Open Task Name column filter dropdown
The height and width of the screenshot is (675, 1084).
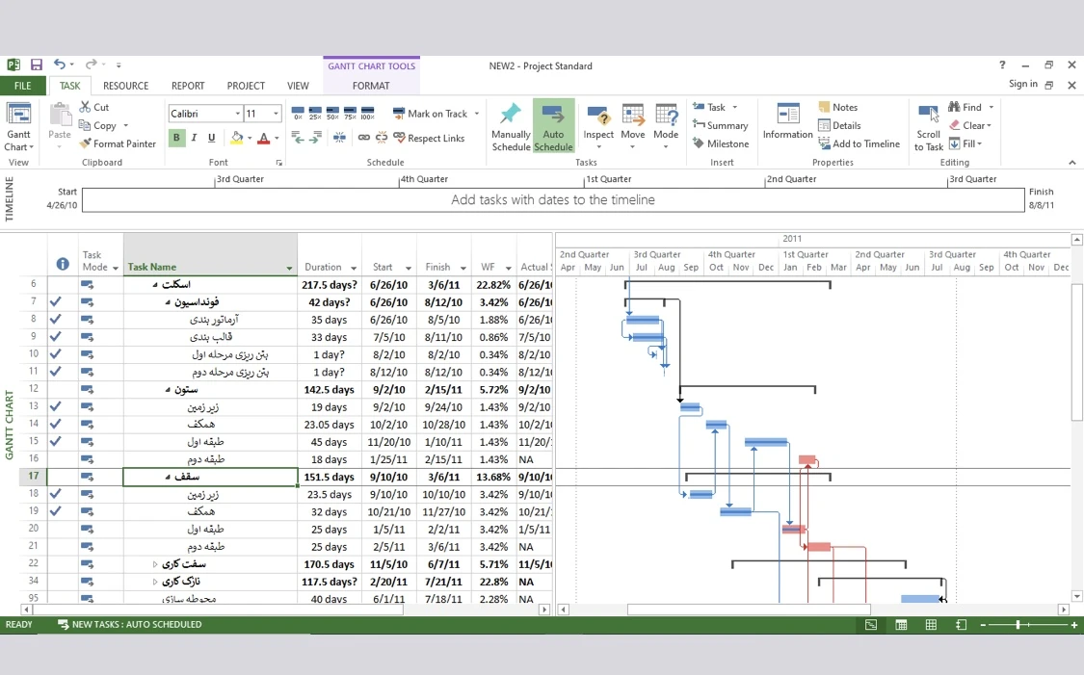[289, 268]
